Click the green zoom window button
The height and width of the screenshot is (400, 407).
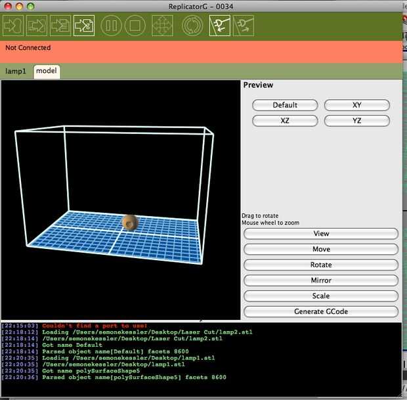[31, 6]
